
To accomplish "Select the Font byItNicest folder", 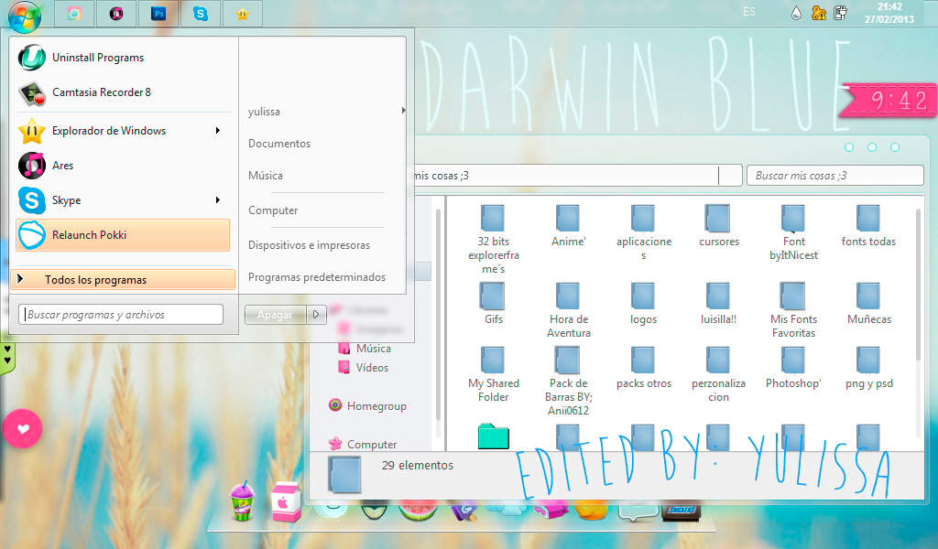I will coord(793,231).
